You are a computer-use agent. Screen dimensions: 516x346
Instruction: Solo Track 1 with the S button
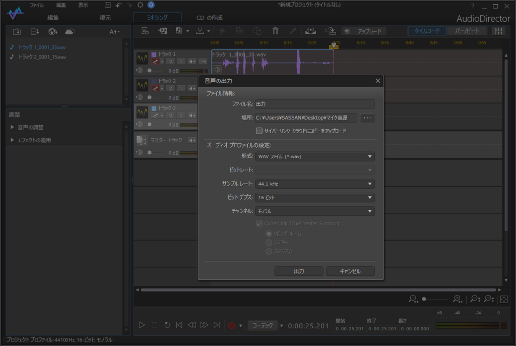coord(181,62)
